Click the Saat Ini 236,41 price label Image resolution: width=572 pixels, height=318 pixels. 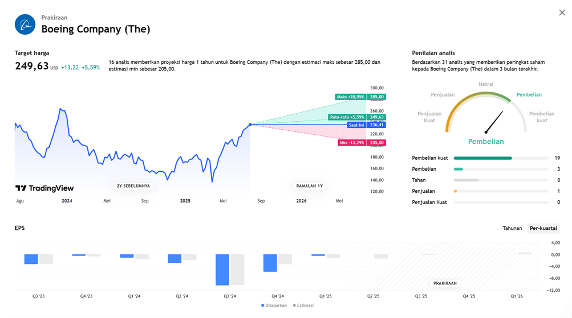pyautogui.click(x=366, y=125)
